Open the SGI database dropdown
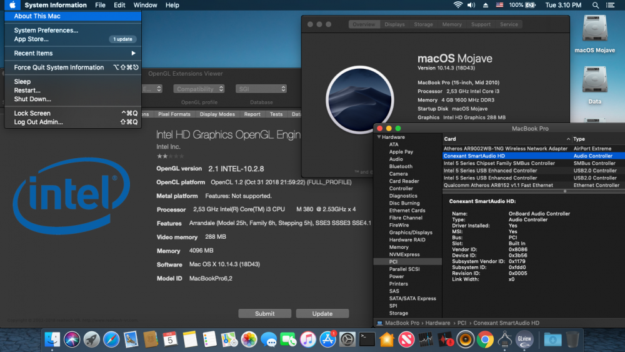Viewport: 625px width, 352px height. (x=261, y=89)
